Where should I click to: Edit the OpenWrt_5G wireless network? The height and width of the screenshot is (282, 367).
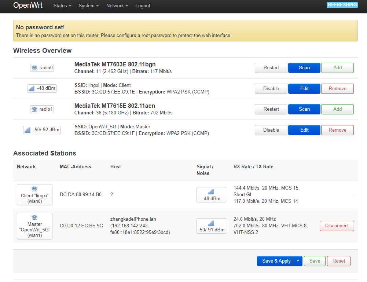pos(304,130)
